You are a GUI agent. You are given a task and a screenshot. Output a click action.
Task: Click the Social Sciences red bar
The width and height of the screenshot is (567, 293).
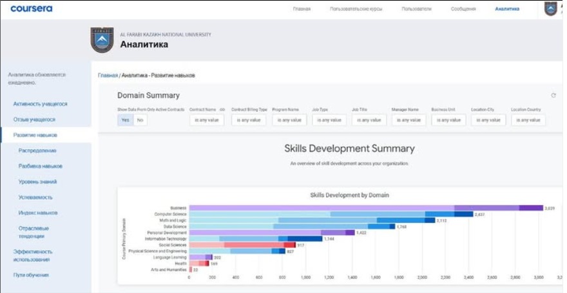point(242,245)
